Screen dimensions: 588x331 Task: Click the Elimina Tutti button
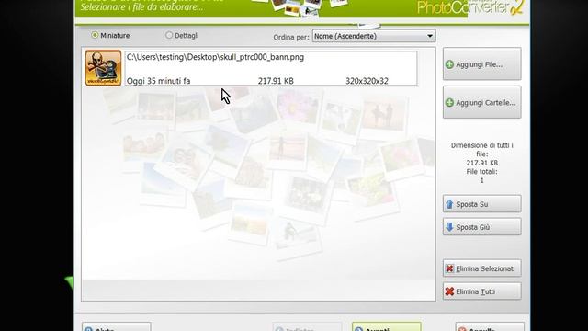pos(481,291)
